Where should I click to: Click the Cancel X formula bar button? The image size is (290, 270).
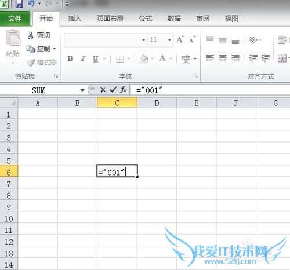[x=103, y=90]
